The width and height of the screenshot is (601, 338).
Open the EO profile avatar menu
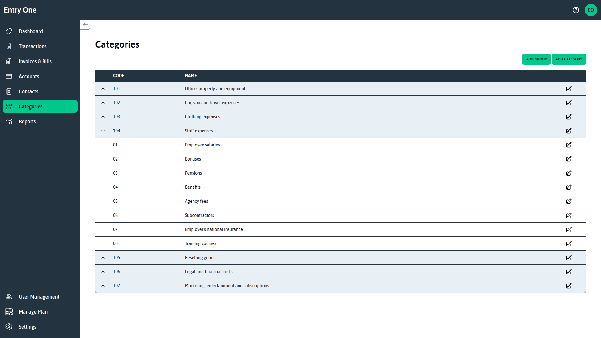pyautogui.click(x=591, y=10)
